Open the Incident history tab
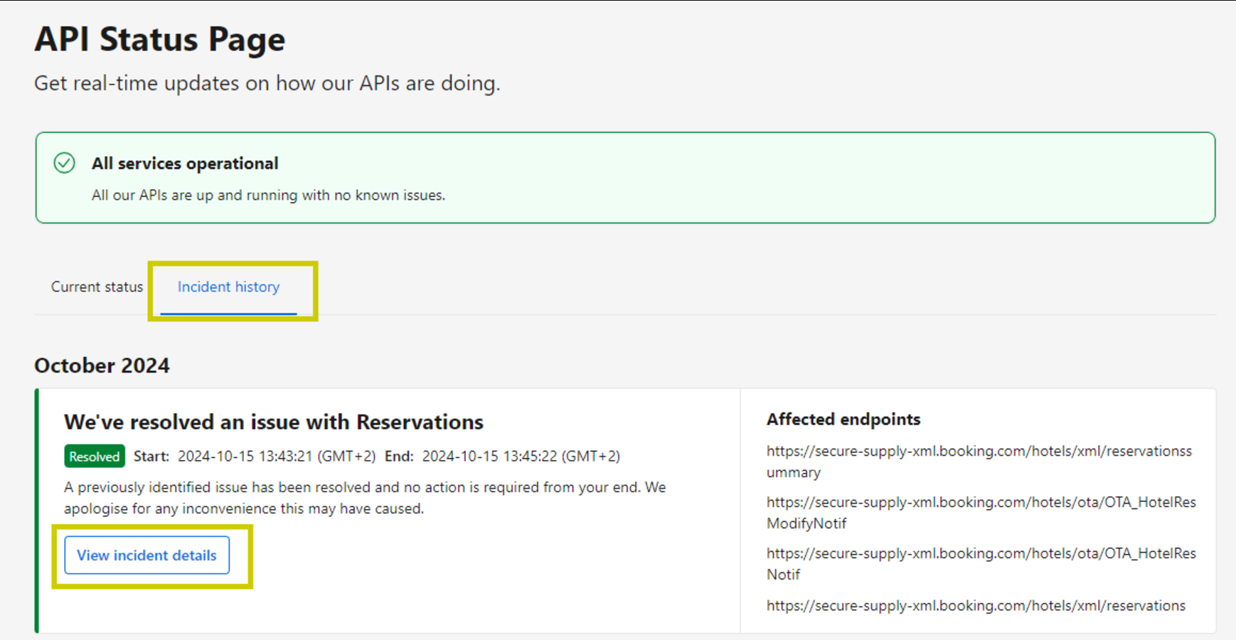 pyautogui.click(x=228, y=287)
